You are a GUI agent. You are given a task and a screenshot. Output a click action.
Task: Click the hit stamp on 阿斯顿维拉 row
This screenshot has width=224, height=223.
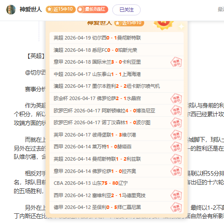(x=176, y=111)
